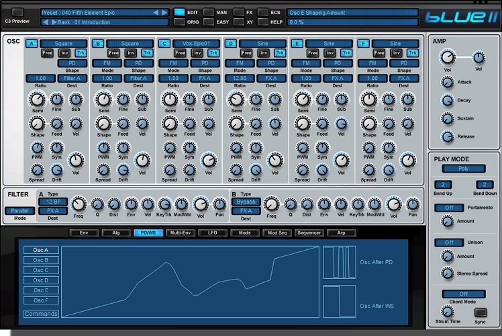Click the previous bank left arrow
The height and width of the screenshot is (336, 502).
coord(46,22)
